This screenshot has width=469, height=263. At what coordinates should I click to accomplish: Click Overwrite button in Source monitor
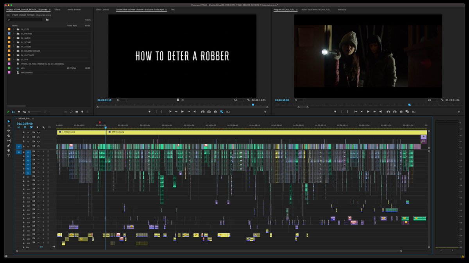click(209, 111)
